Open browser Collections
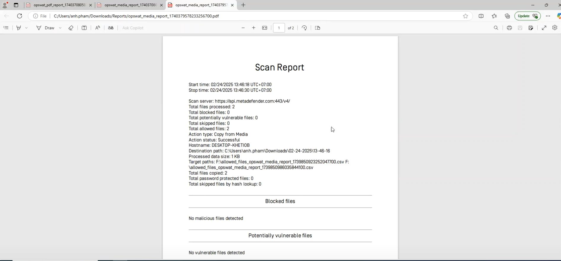The width and height of the screenshot is (561, 261). pos(507,16)
